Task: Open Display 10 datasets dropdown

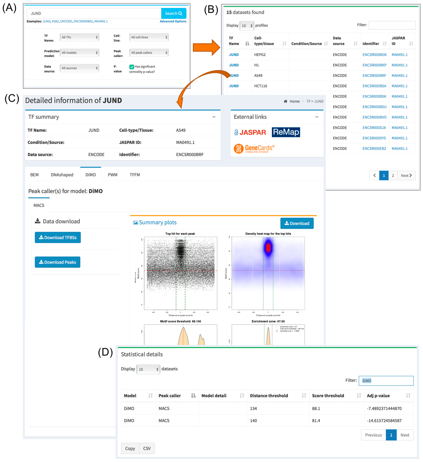Action: (148, 369)
